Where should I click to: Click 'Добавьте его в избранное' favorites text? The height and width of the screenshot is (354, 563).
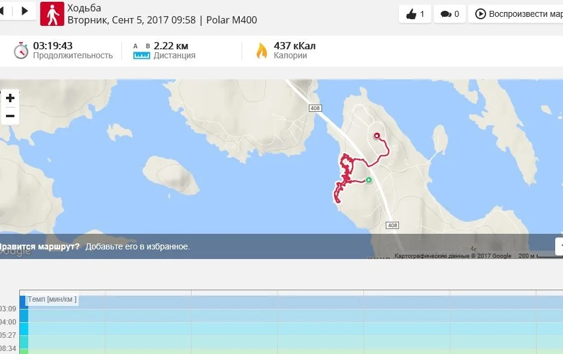138,246
